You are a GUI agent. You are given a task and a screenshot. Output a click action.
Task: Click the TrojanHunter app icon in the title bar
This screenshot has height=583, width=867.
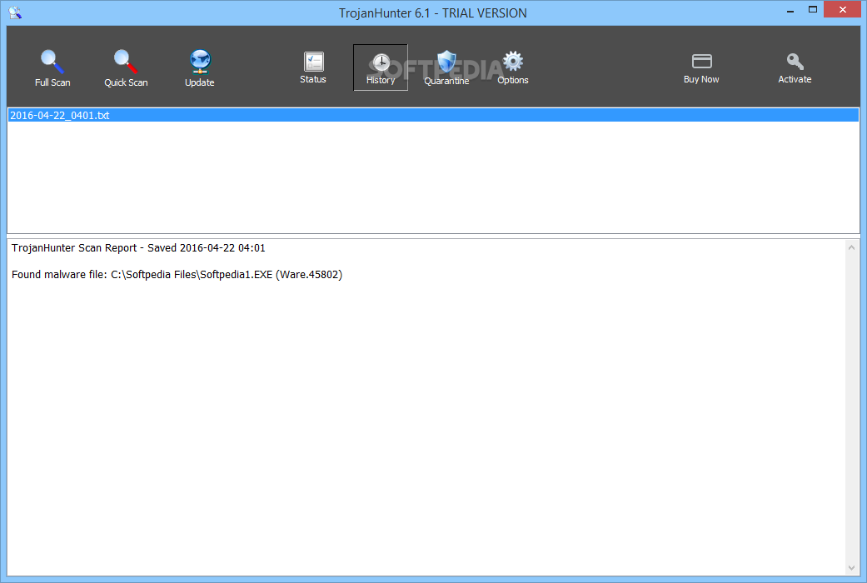(15, 12)
